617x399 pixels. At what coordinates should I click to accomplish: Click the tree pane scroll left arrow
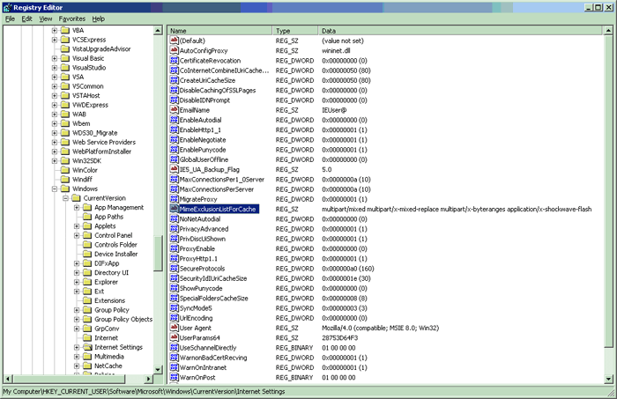tap(8, 379)
